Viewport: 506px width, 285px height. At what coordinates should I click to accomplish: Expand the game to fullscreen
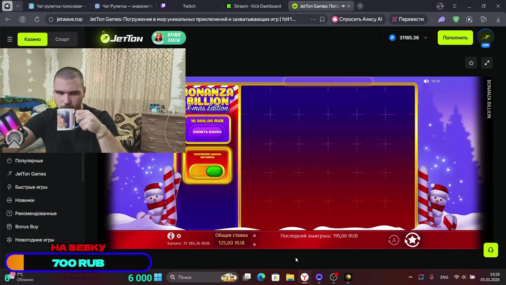pos(487,63)
